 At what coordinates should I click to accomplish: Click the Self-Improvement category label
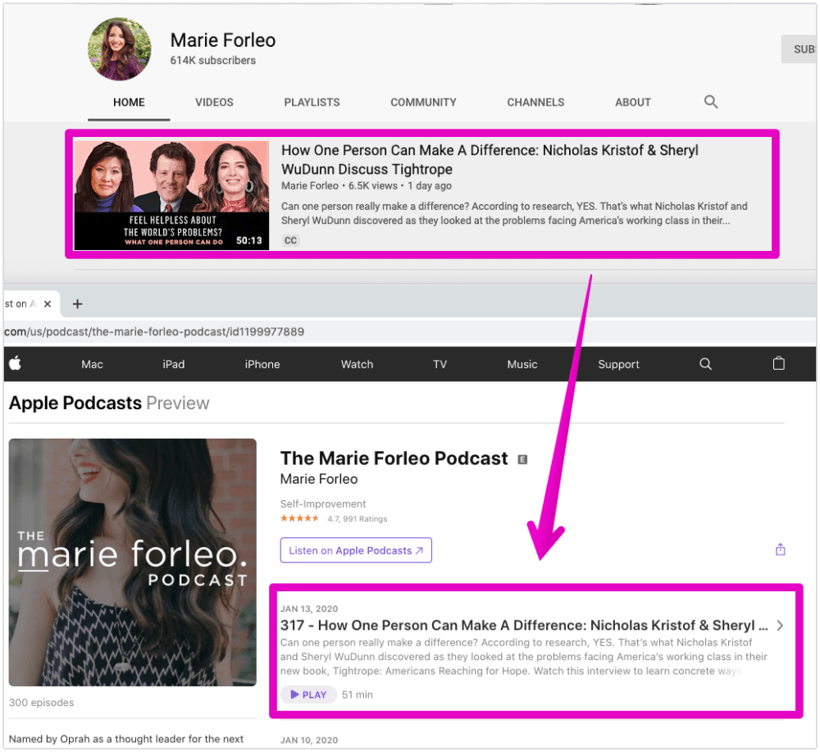[x=322, y=504]
